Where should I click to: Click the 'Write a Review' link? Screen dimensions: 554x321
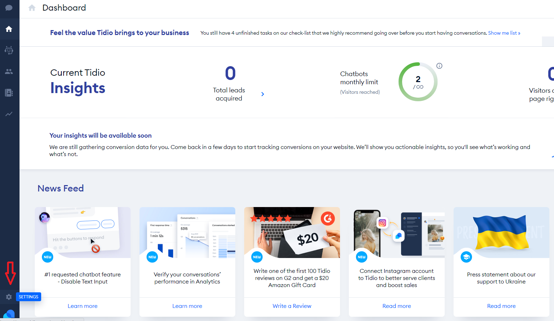tap(292, 306)
